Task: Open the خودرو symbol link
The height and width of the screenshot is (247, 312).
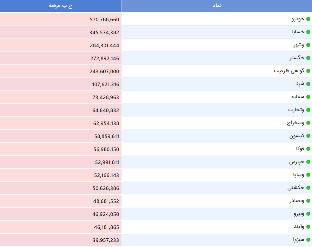Action: click(x=298, y=19)
